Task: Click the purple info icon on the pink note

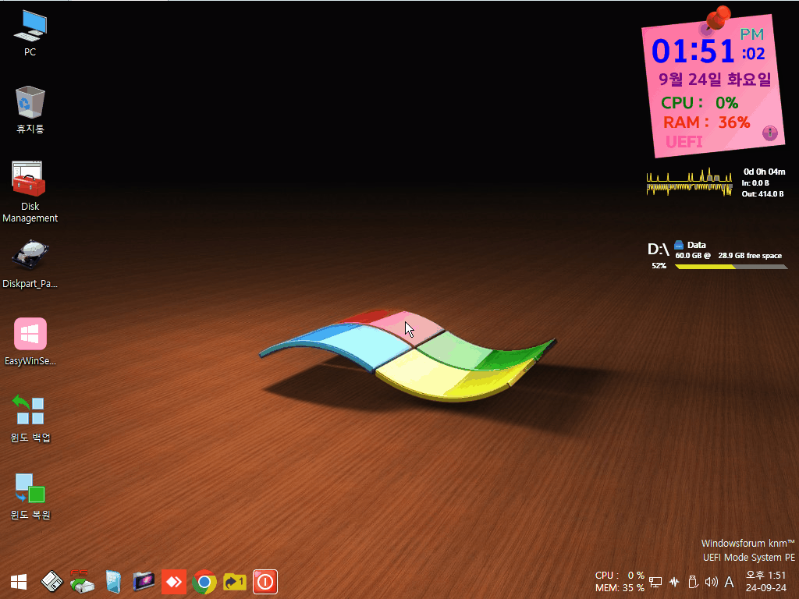Action: coord(770,133)
